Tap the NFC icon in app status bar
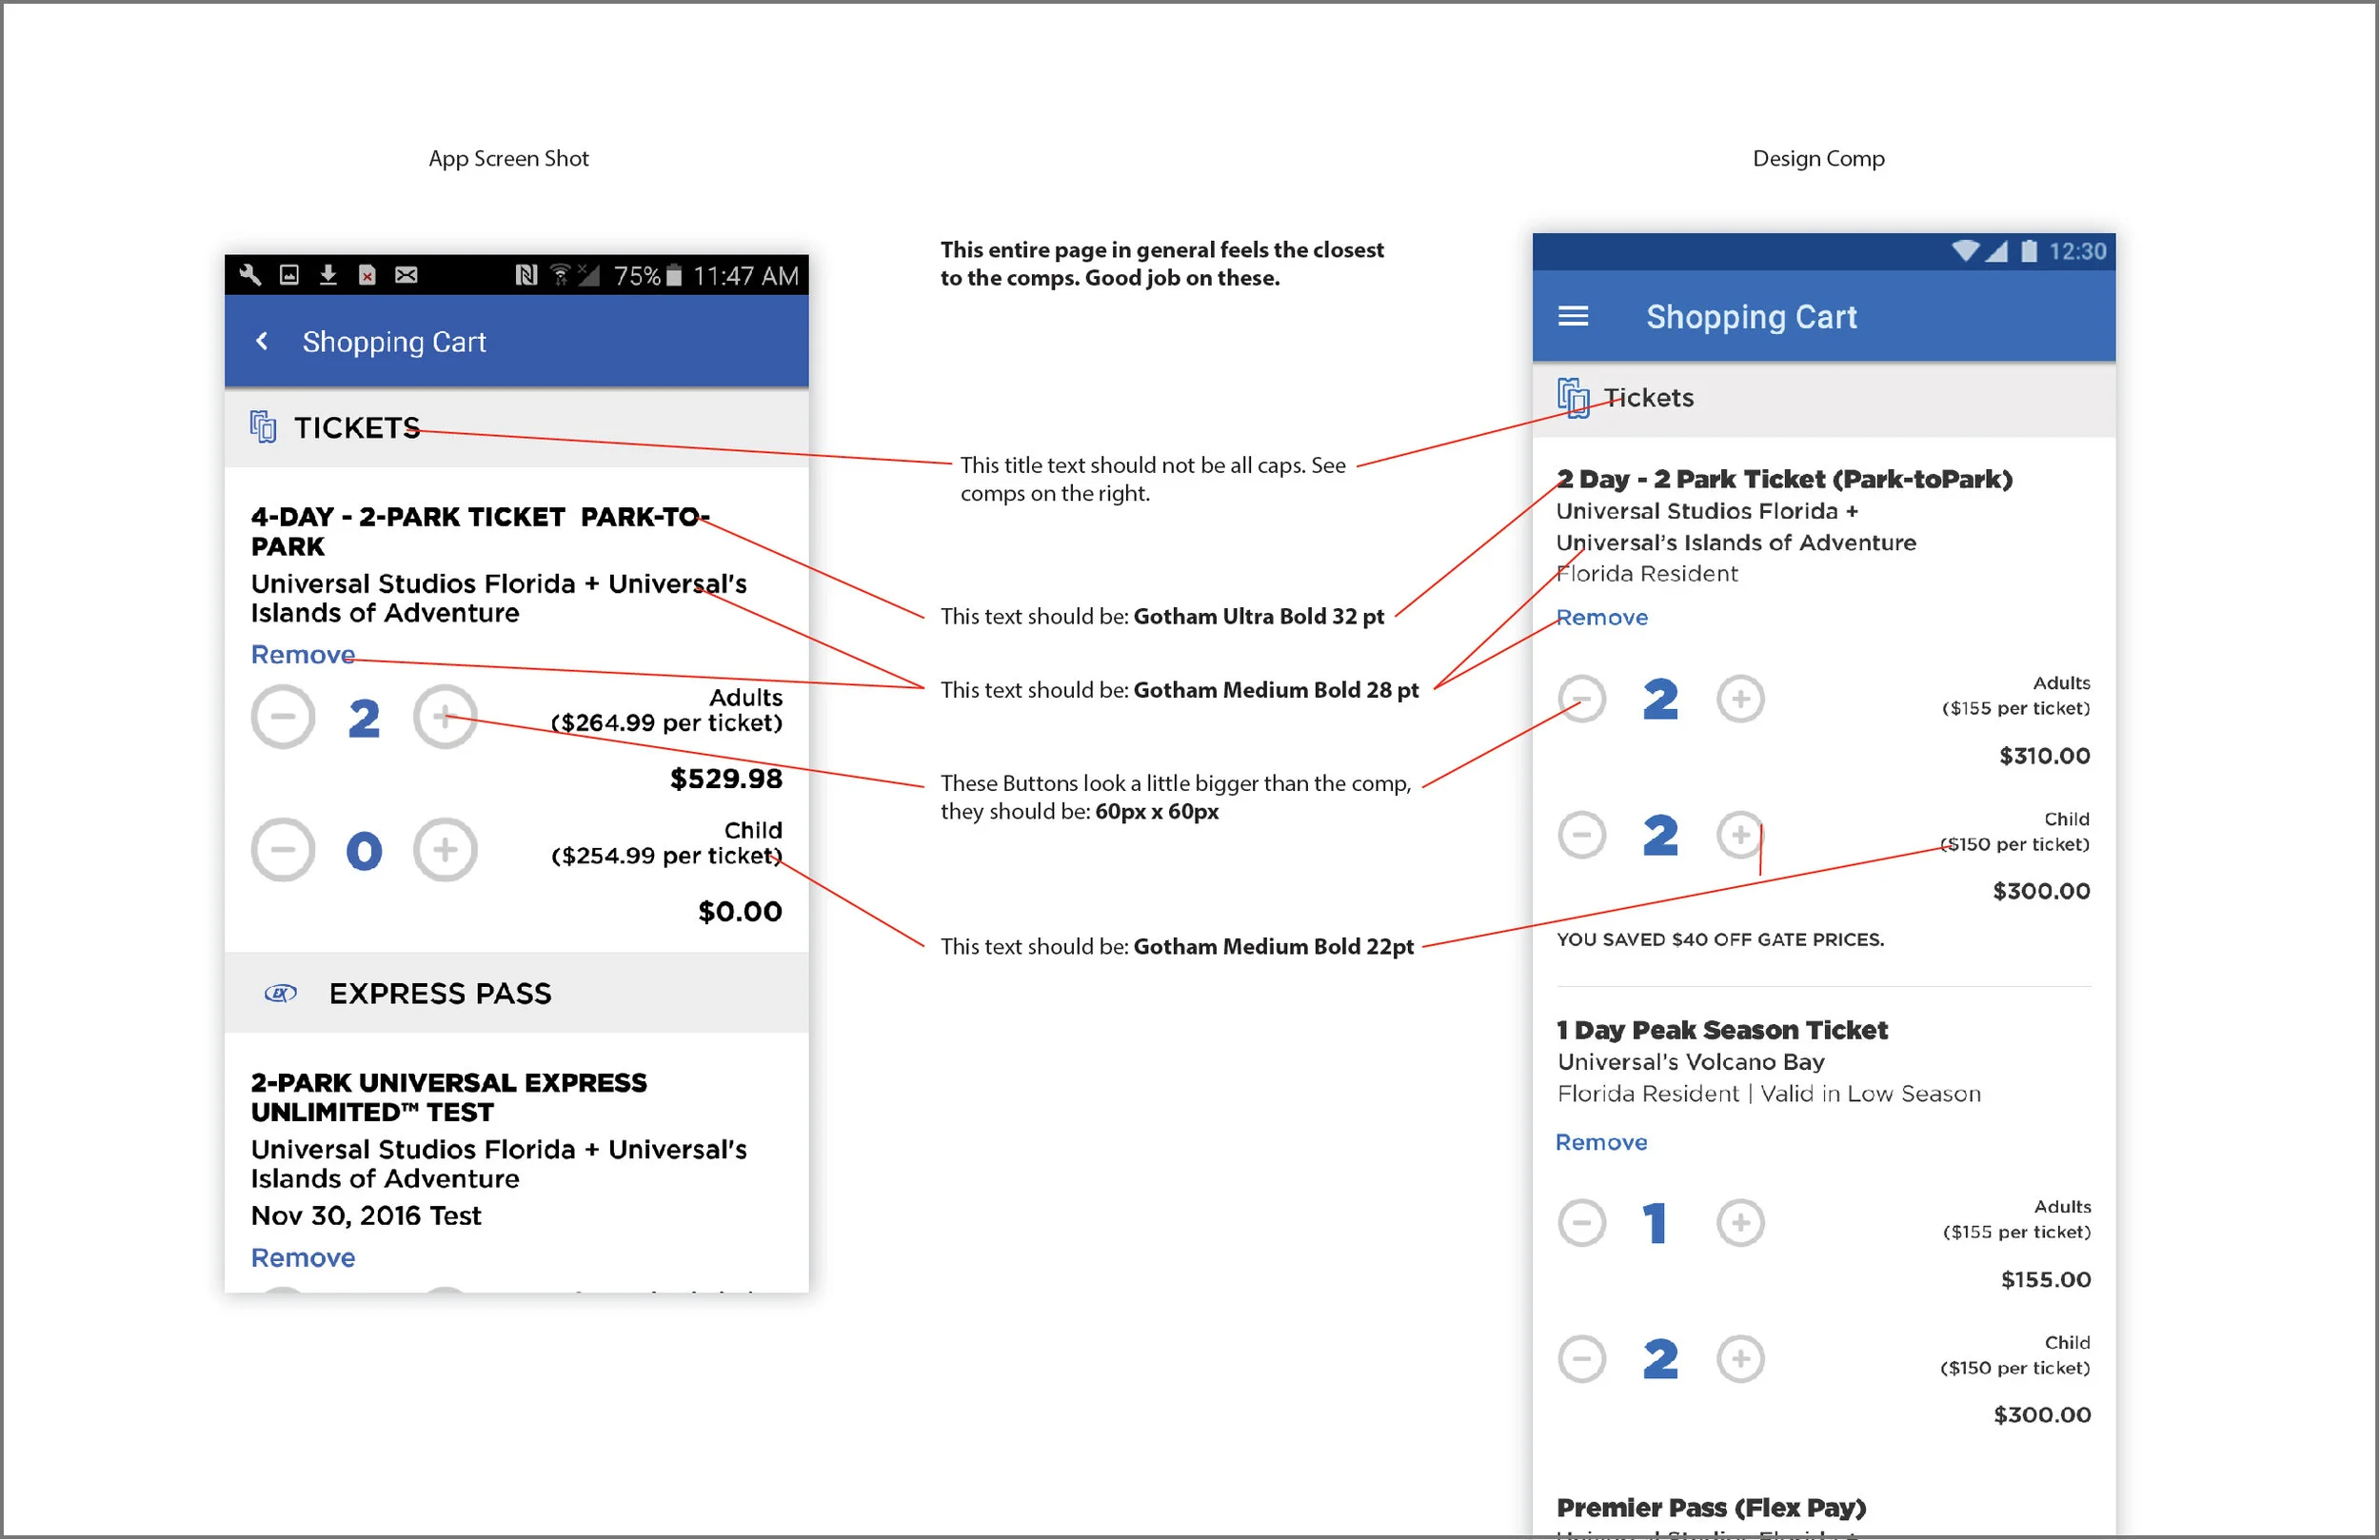2380x1540 pixels. coord(526,275)
